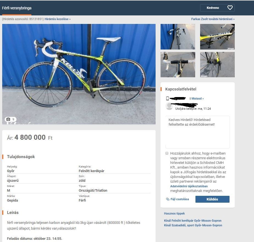Open the handlebar close-up thumbnail
254x242 pixels.
178,65
